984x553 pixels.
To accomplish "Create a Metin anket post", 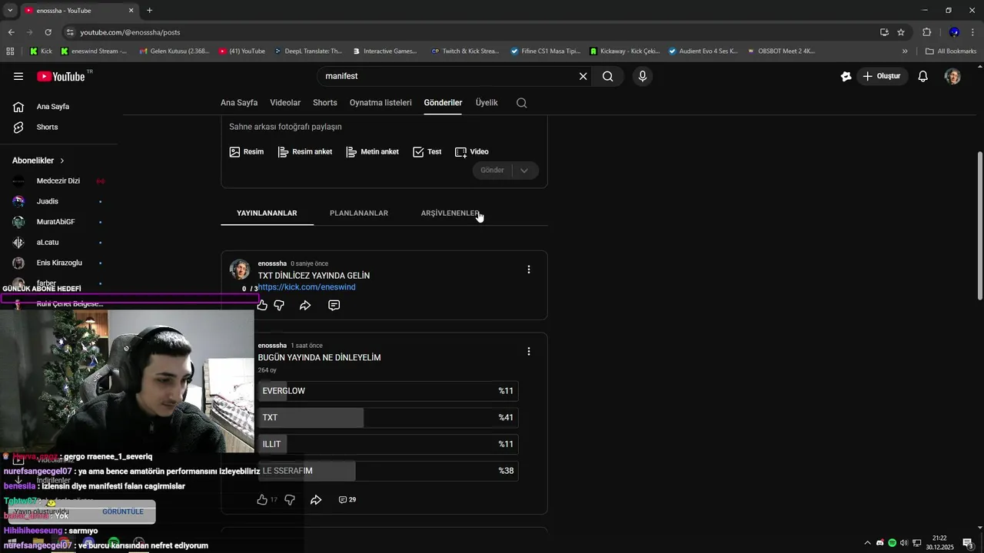I will (373, 152).
